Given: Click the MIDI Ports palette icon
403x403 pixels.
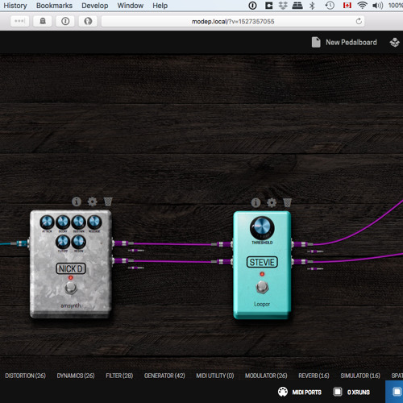Looking at the screenshot, I should point(283,392).
